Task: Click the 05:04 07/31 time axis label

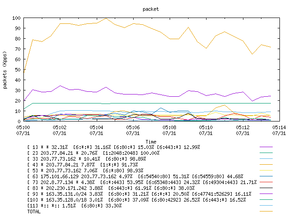Action: pos(96,130)
